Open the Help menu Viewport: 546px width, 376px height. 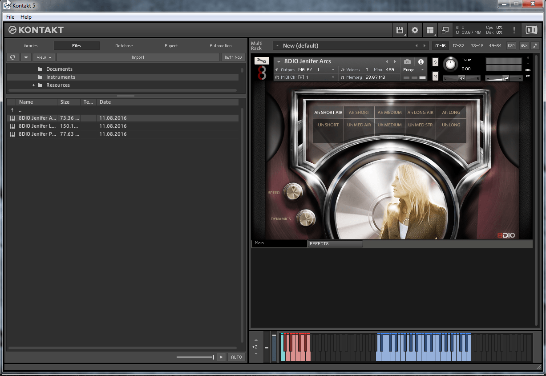click(26, 17)
